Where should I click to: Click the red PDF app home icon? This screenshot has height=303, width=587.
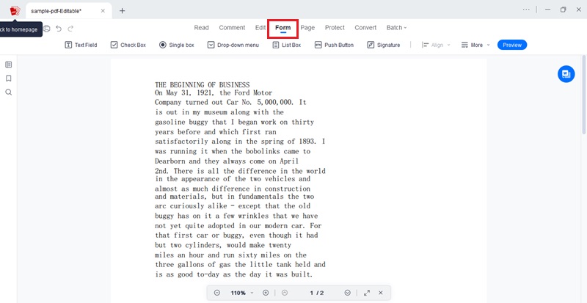tap(15, 10)
